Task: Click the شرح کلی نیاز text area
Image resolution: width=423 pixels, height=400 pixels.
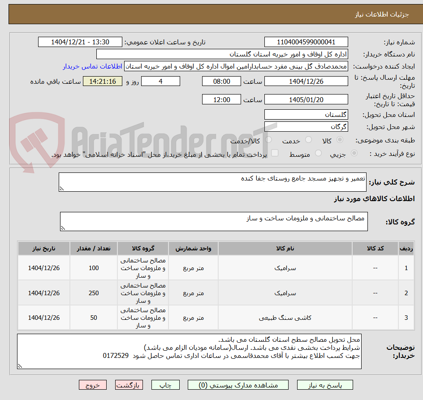Action: coord(212,182)
